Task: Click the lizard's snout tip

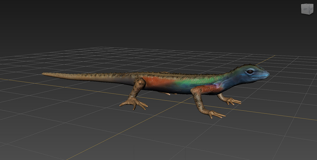Action: pyautogui.click(x=268, y=74)
